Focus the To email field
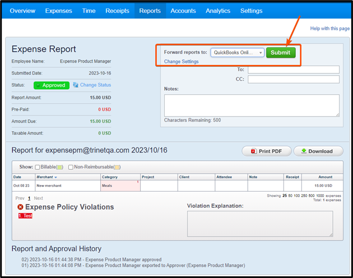Image resolution: width=353 pixels, height=278 pixels. click(x=294, y=69)
